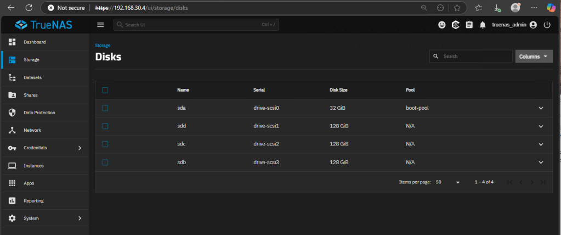Tick the checkbox for disk sdc
561x235 pixels.
click(x=105, y=144)
